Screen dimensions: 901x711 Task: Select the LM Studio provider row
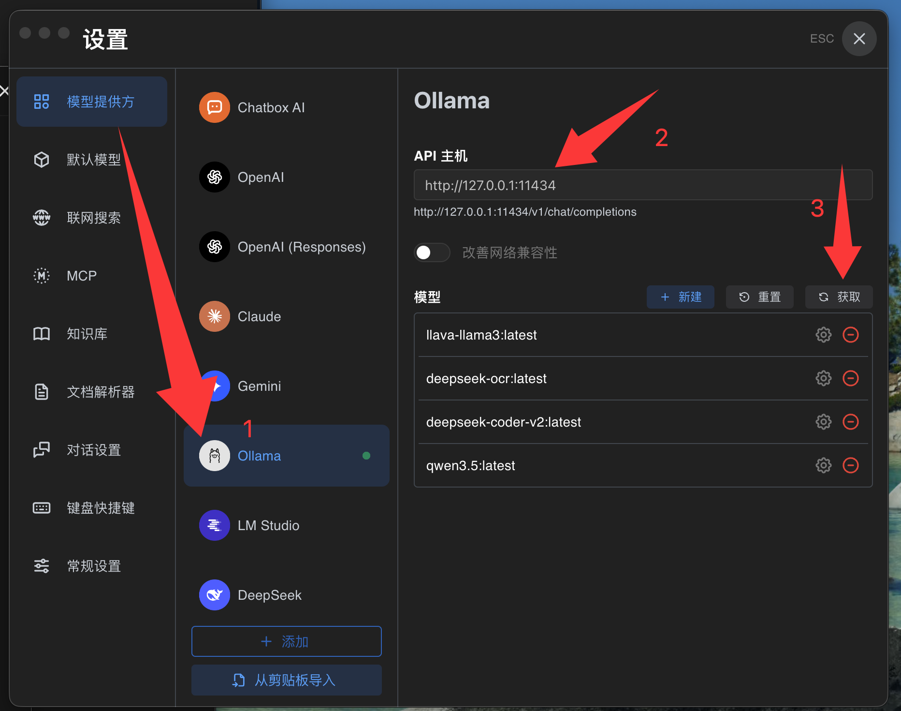287,525
